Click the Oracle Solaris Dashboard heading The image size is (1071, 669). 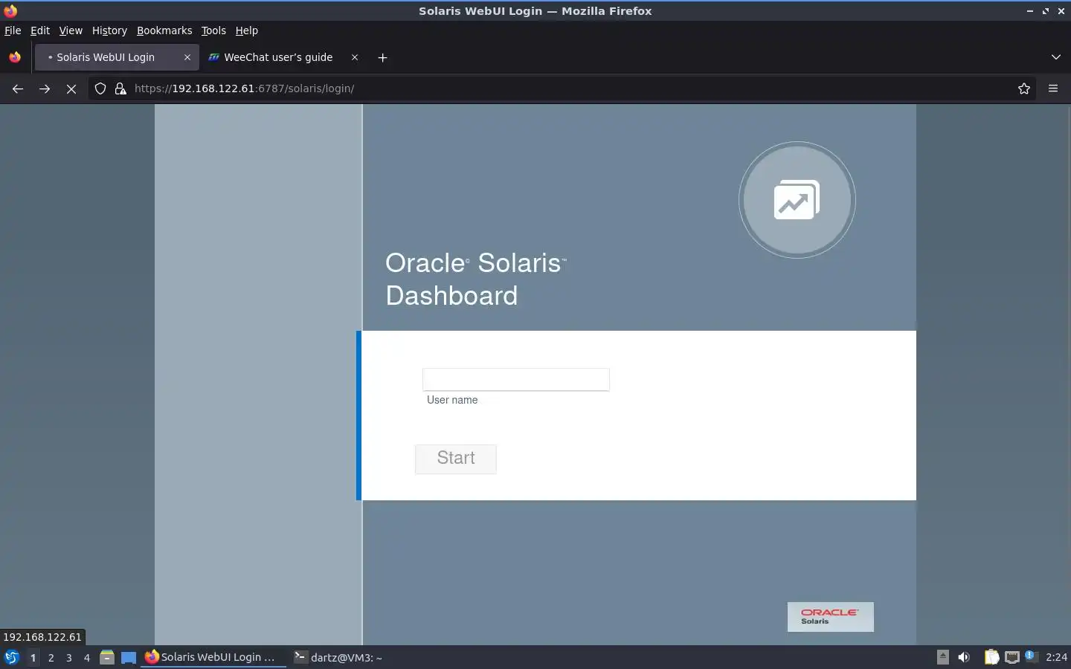(x=476, y=279)
